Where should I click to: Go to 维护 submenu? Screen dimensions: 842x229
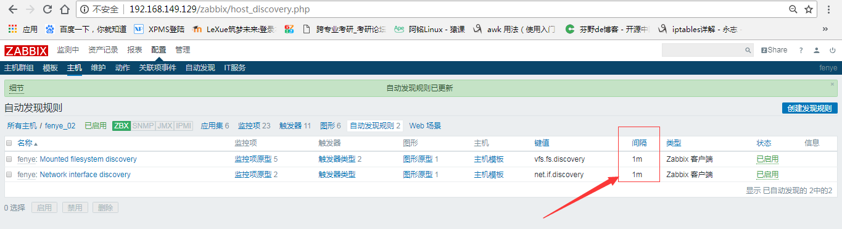click(98, 68)
